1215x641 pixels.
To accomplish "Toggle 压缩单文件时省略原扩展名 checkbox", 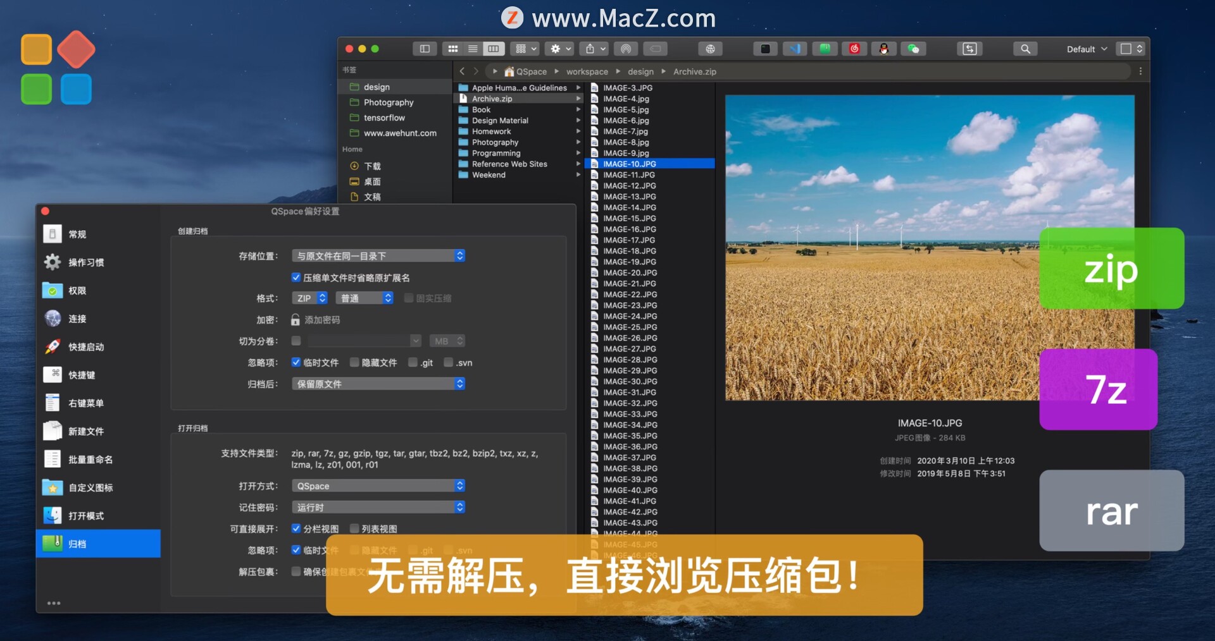I will 296,278.
